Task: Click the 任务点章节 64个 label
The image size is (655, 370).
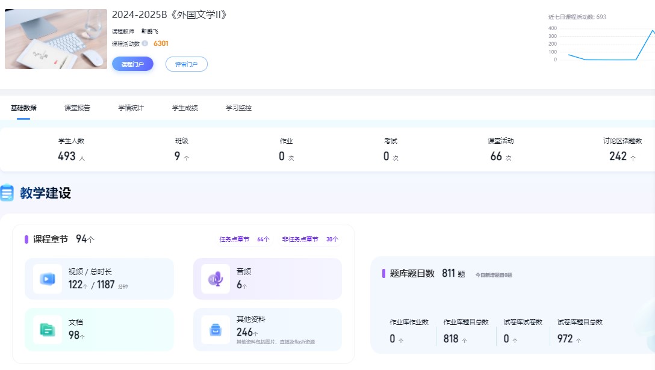Action: (244, 239)
